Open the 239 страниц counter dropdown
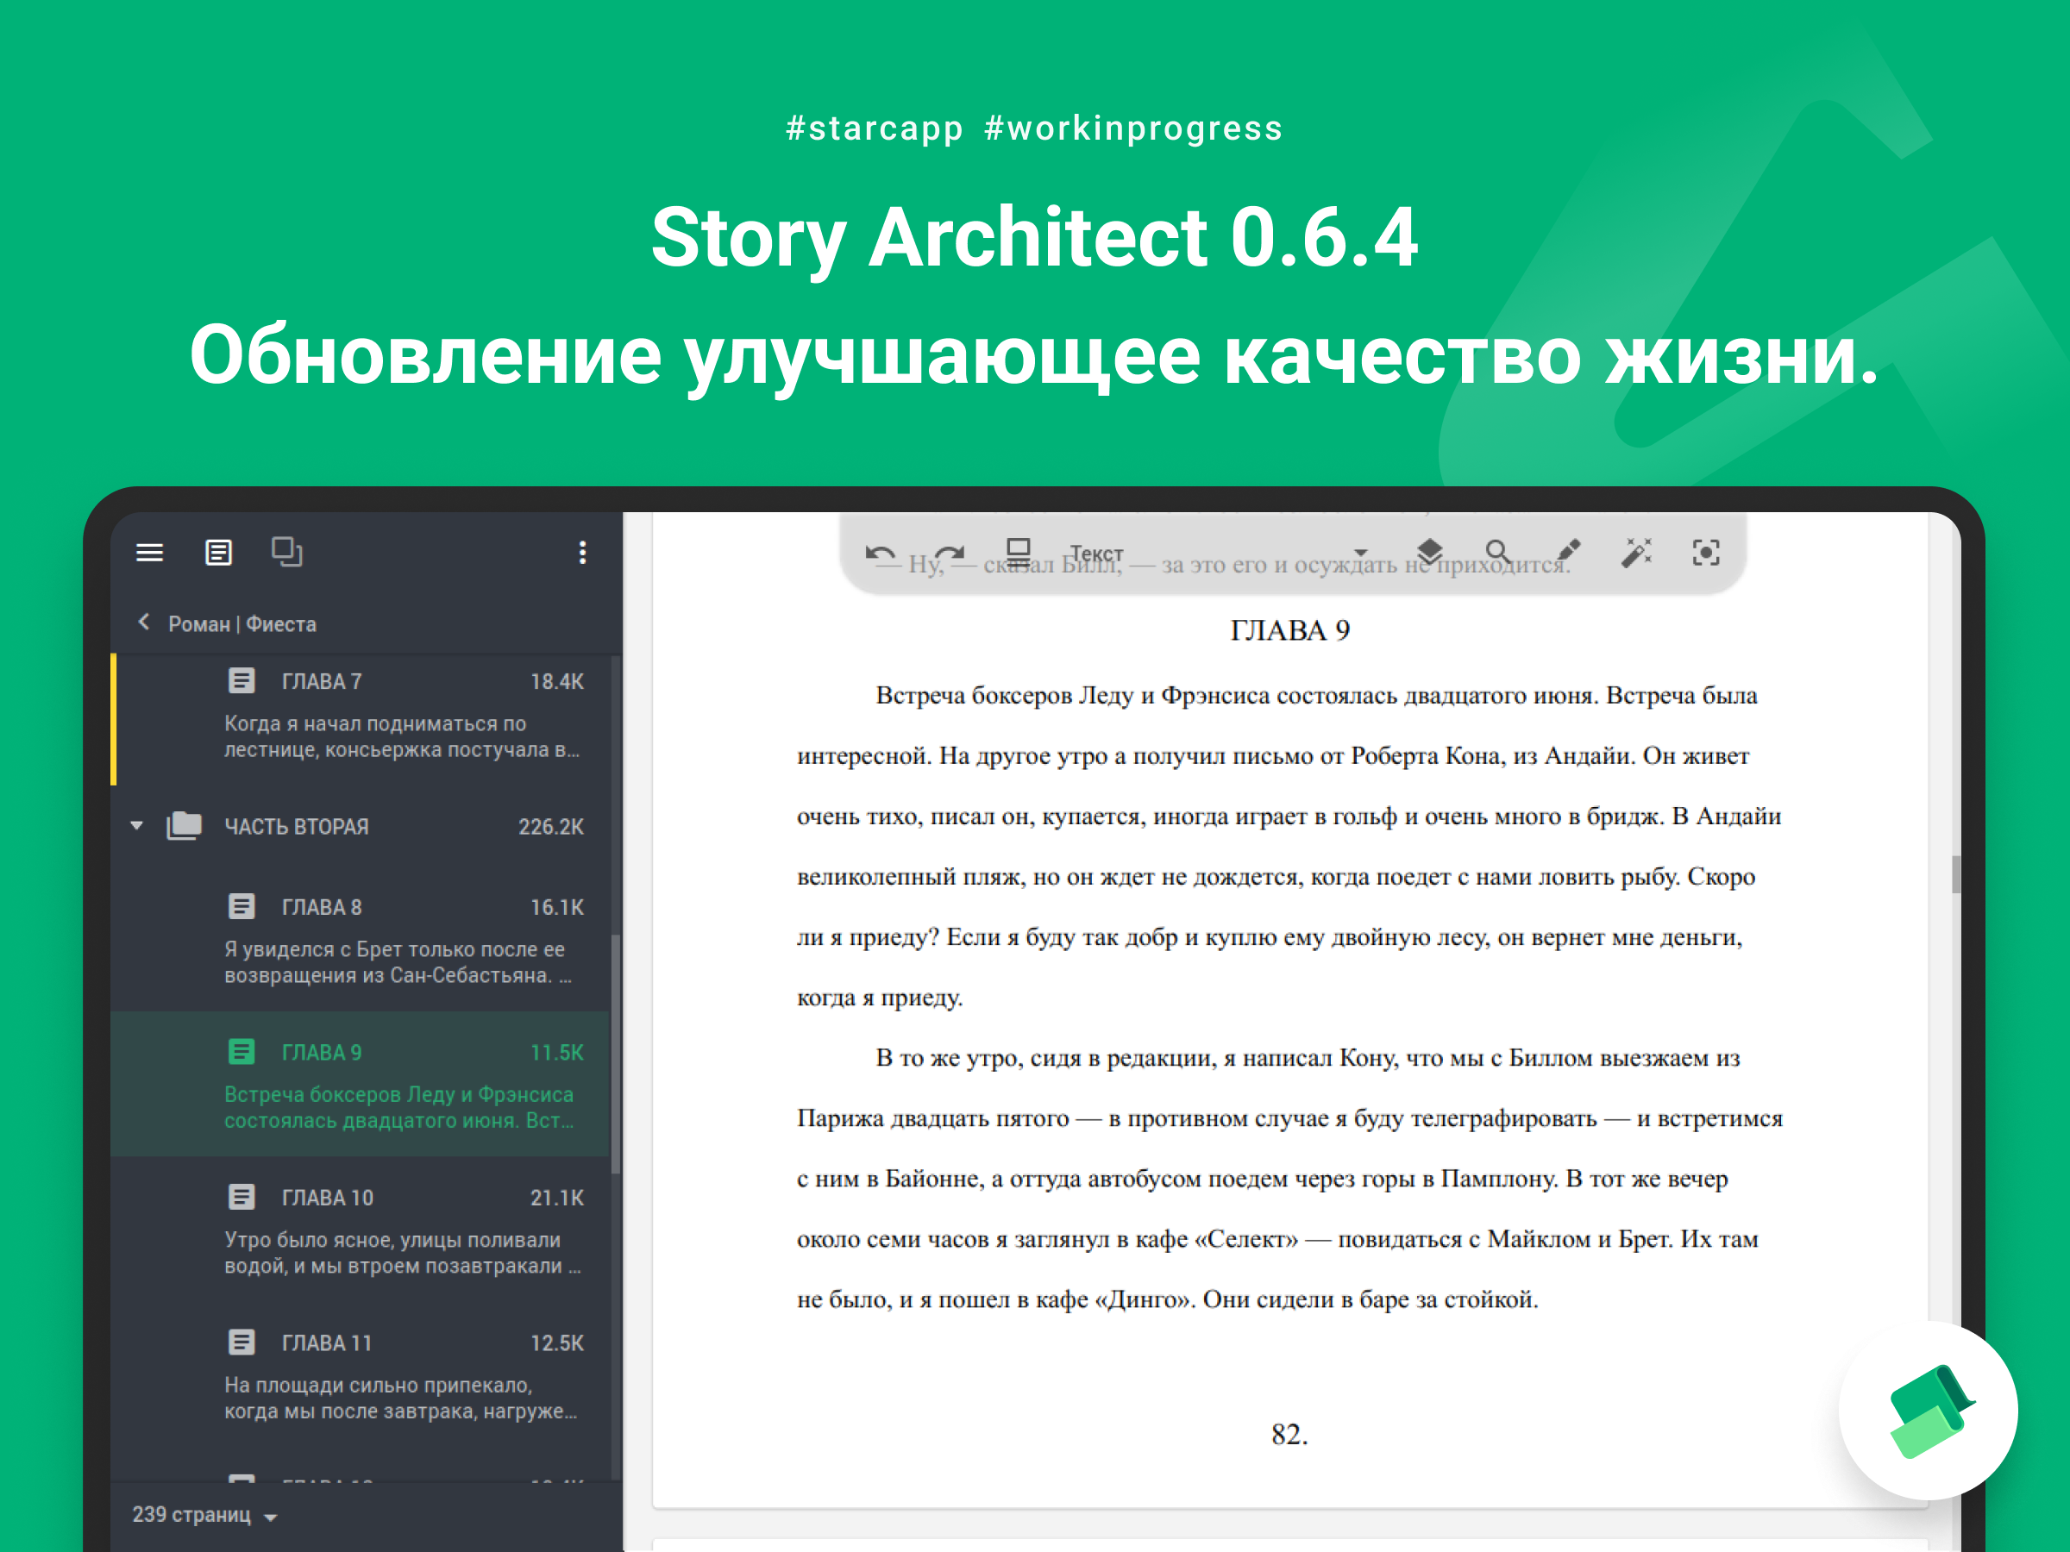The height and width of the screenshot is (1552, 2070). tap(205, 1516)
